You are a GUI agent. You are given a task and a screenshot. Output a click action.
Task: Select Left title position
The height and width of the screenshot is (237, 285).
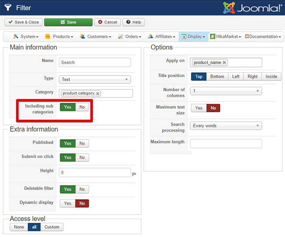236,76
